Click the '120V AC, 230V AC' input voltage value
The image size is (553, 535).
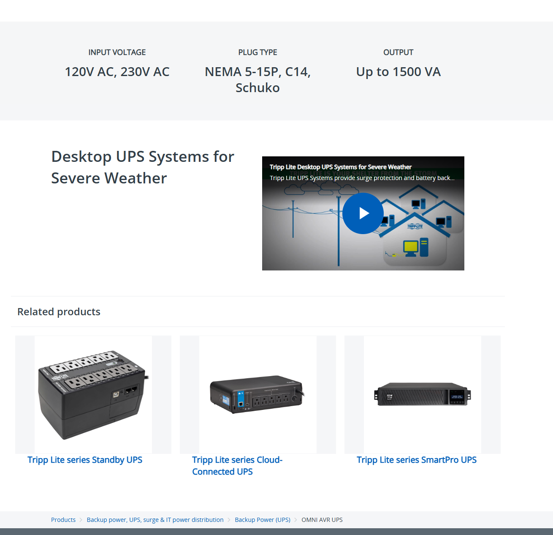click(x=117, y=72)
